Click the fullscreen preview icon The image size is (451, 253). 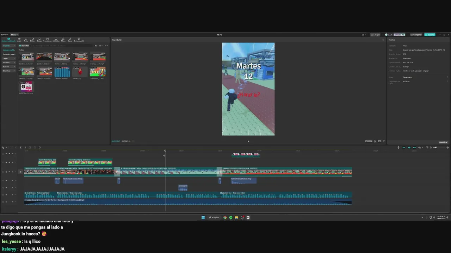pos(384,141)
